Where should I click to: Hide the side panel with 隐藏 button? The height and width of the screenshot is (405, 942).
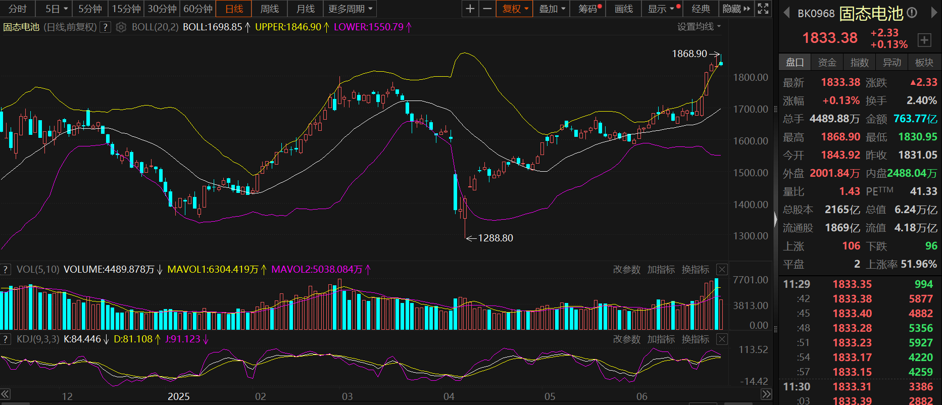(736, 9)
